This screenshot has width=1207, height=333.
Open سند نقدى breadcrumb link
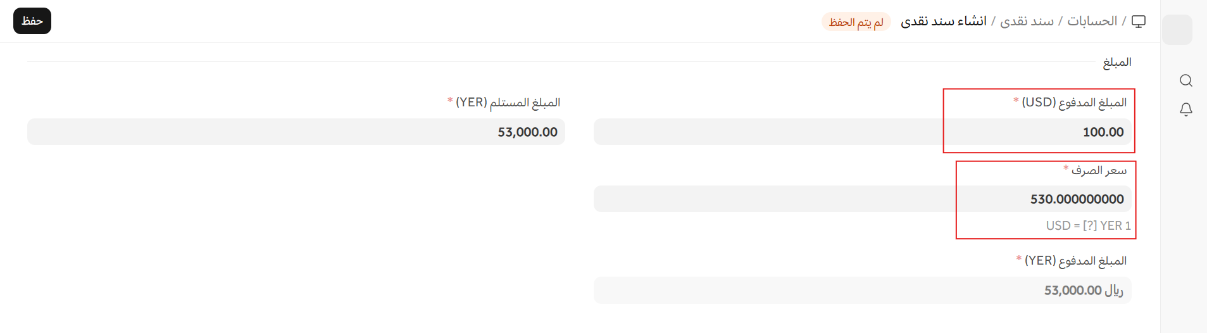[x=1027, y=22]
